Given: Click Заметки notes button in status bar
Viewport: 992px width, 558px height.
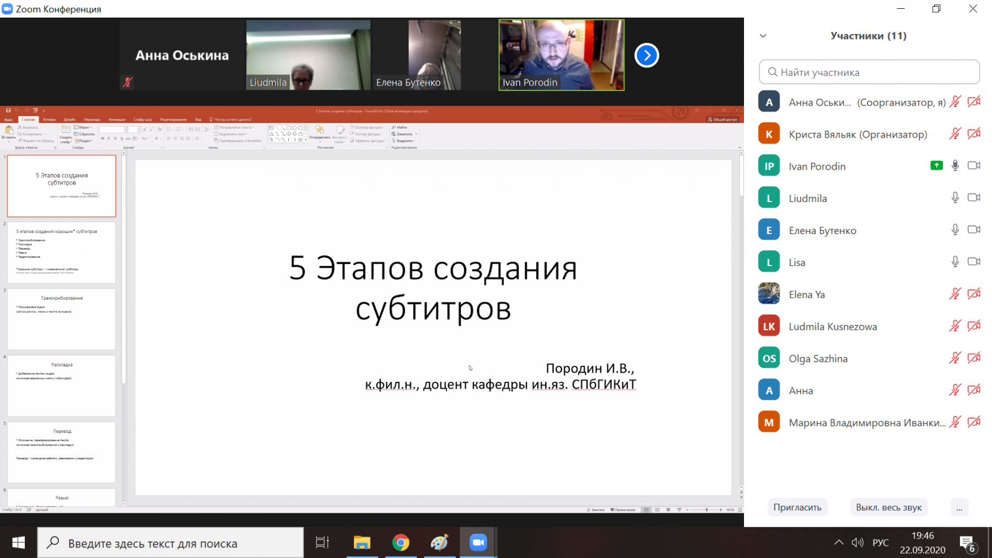Looking at the screenshot, I should (x=596, y=510).
